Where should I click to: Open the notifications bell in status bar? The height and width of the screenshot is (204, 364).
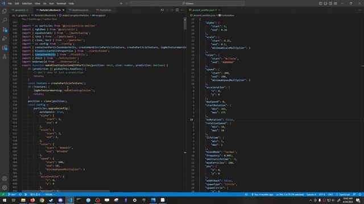coord(359,194)
